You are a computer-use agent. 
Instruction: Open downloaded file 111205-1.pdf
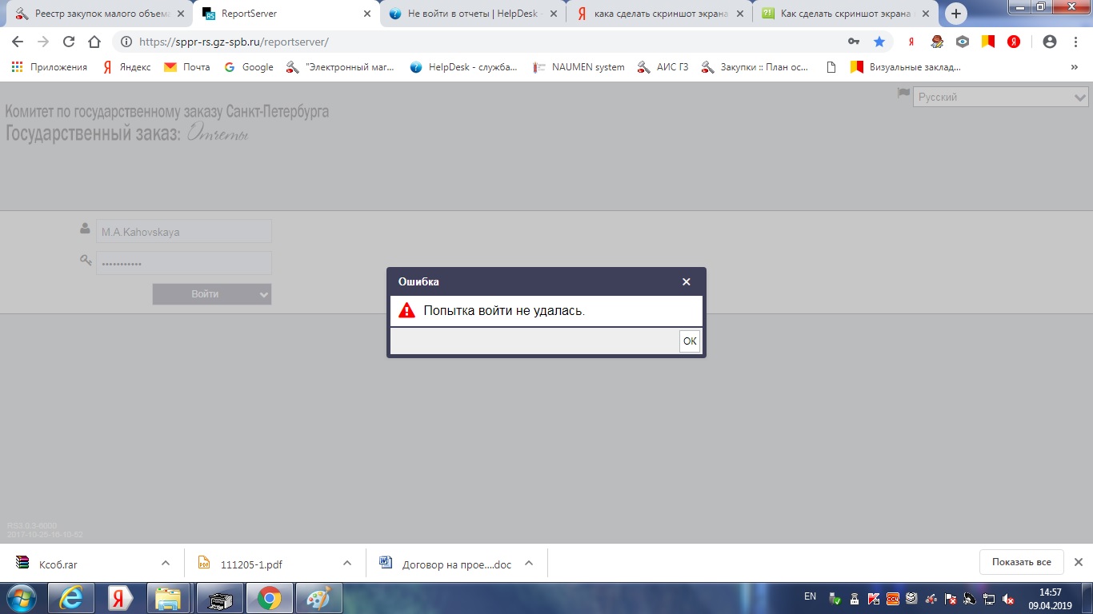click(241, 564)
